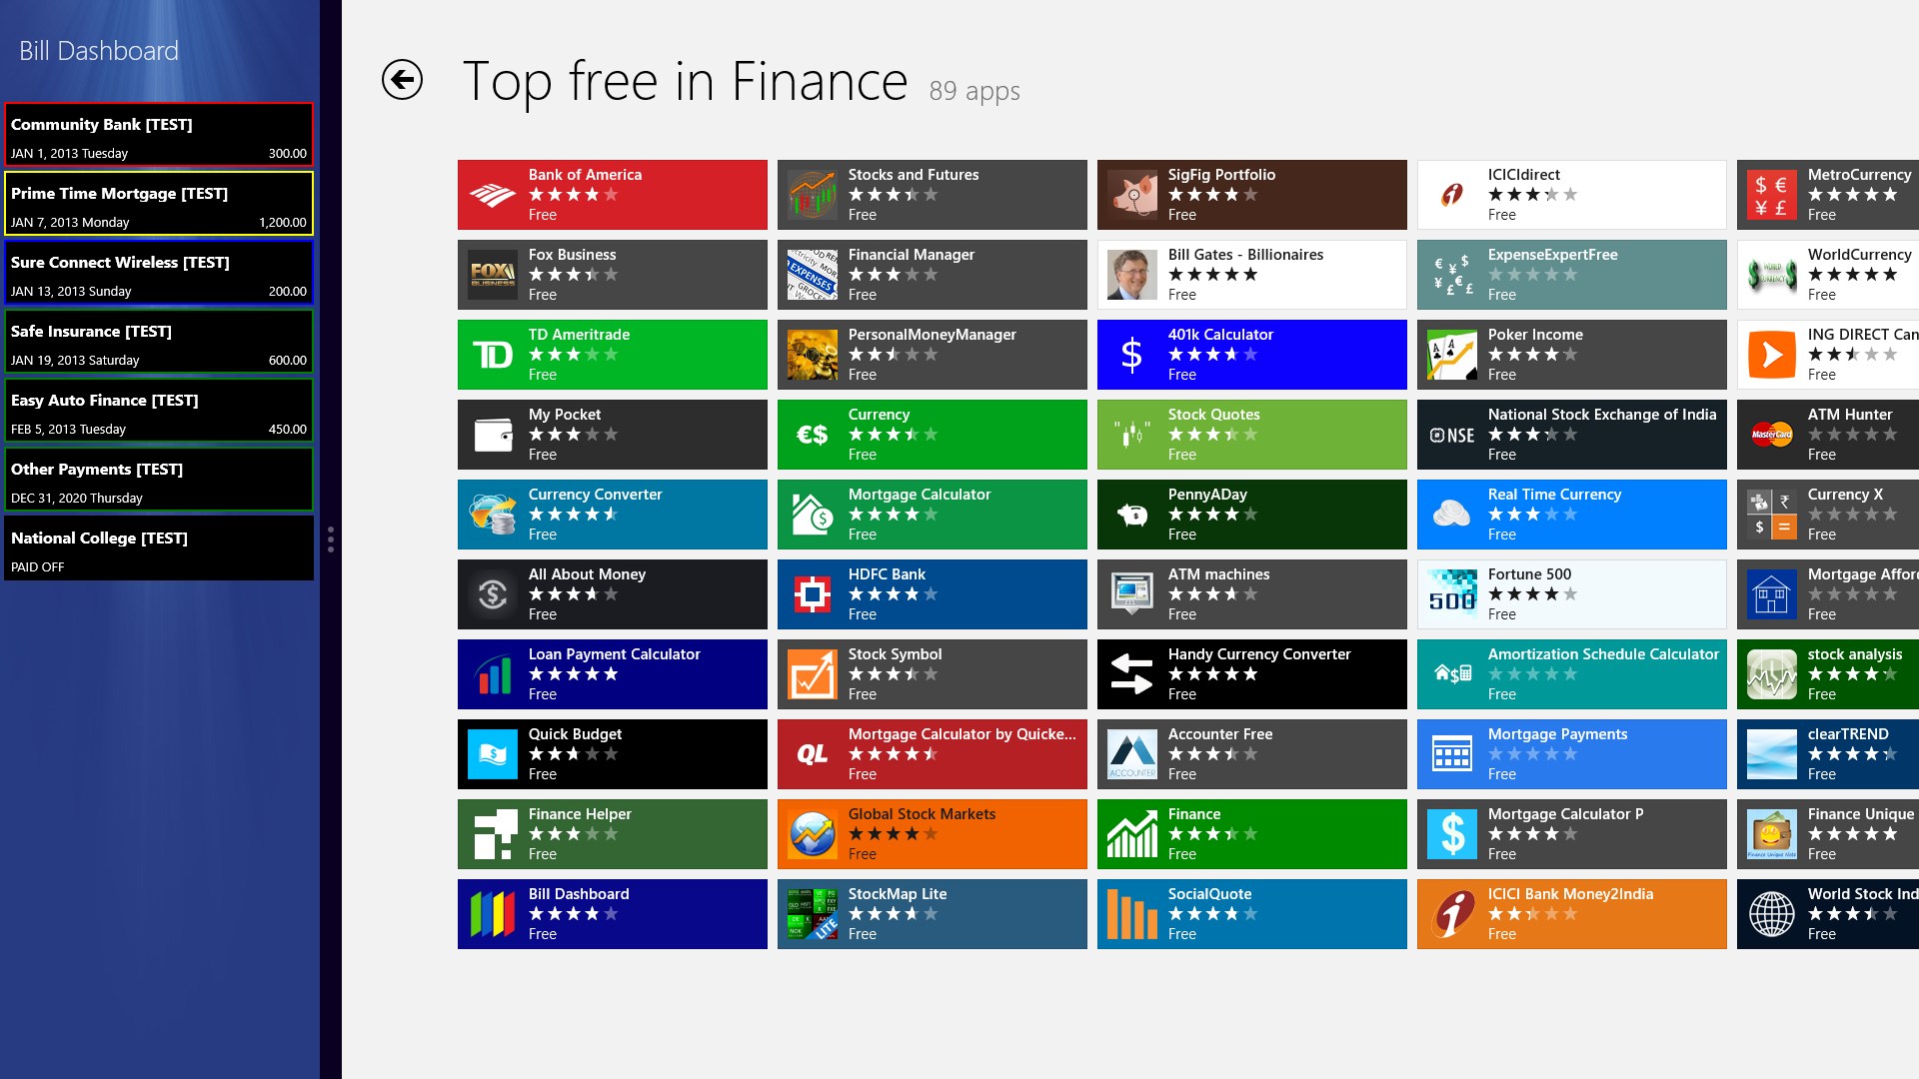Click the HDFC Bank logo icon

coord(813,594)
